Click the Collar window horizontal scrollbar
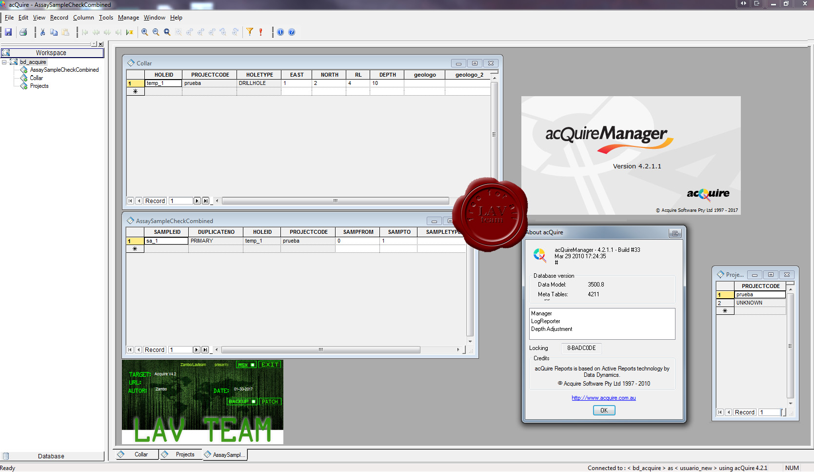Viewport: 814px width, 472px height. (x=335, y=201)
